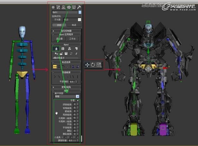Viewport: 198px width, 146px height.
Task: Select the Body Rotation track icon
Action: click(x=63, y=67)
